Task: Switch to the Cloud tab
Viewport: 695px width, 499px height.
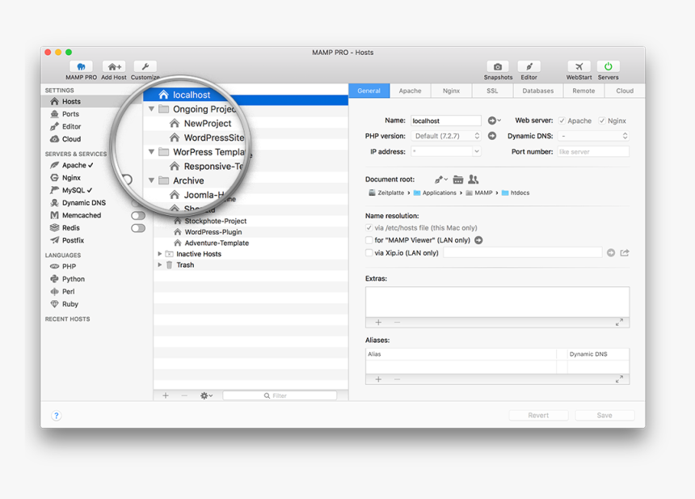Action: (625, 91)
